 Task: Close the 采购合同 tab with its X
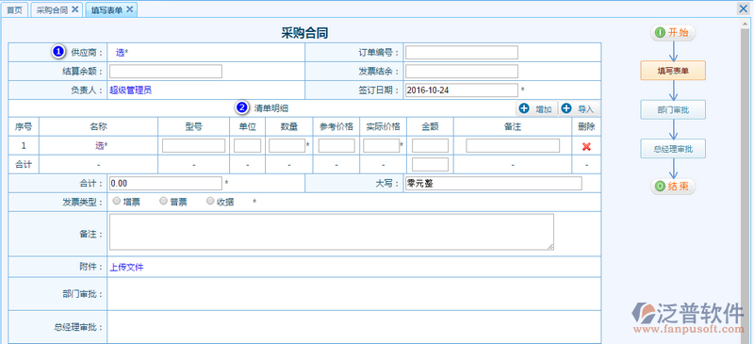[75, 9]
